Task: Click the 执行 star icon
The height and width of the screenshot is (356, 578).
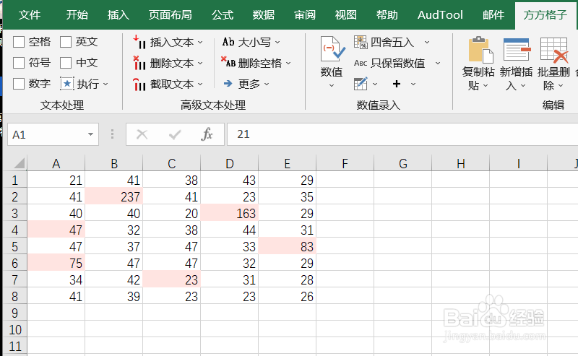Action: point(66,84)
